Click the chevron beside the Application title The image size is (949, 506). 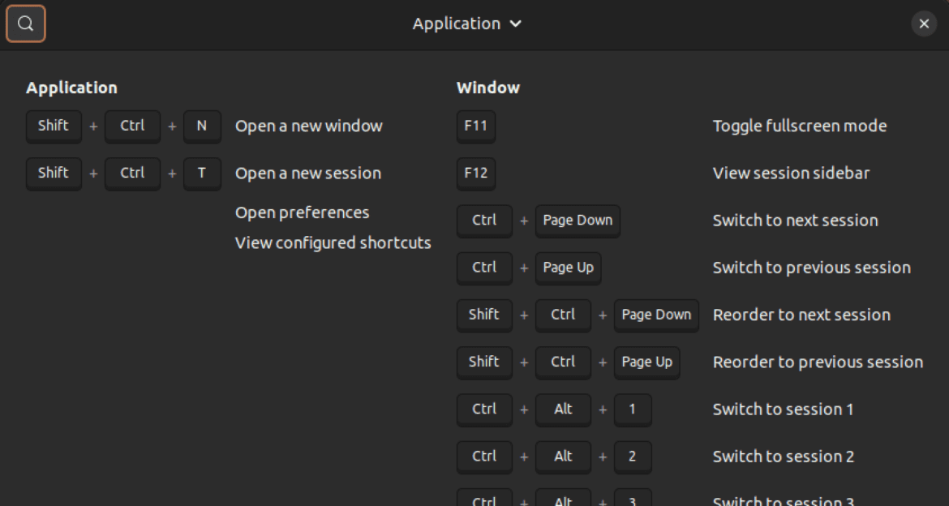click(x=517, y=24)
